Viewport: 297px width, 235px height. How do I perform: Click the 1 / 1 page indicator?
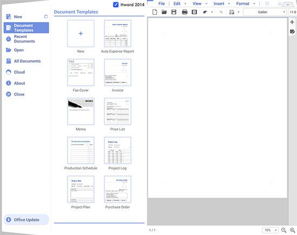click(x=152, y=230)
